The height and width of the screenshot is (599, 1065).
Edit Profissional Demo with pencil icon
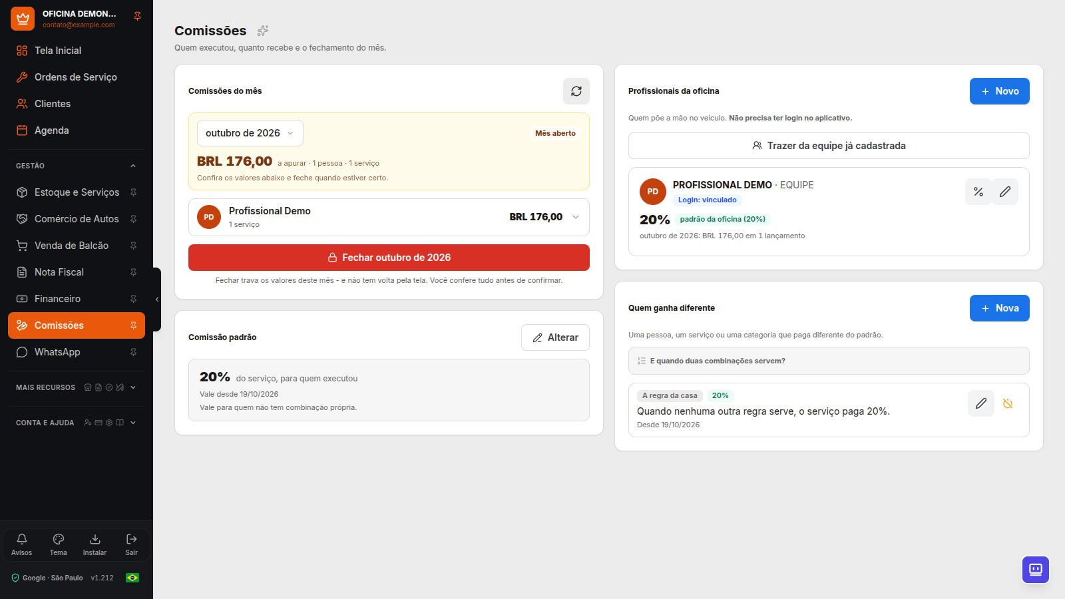click(1005, 192)
